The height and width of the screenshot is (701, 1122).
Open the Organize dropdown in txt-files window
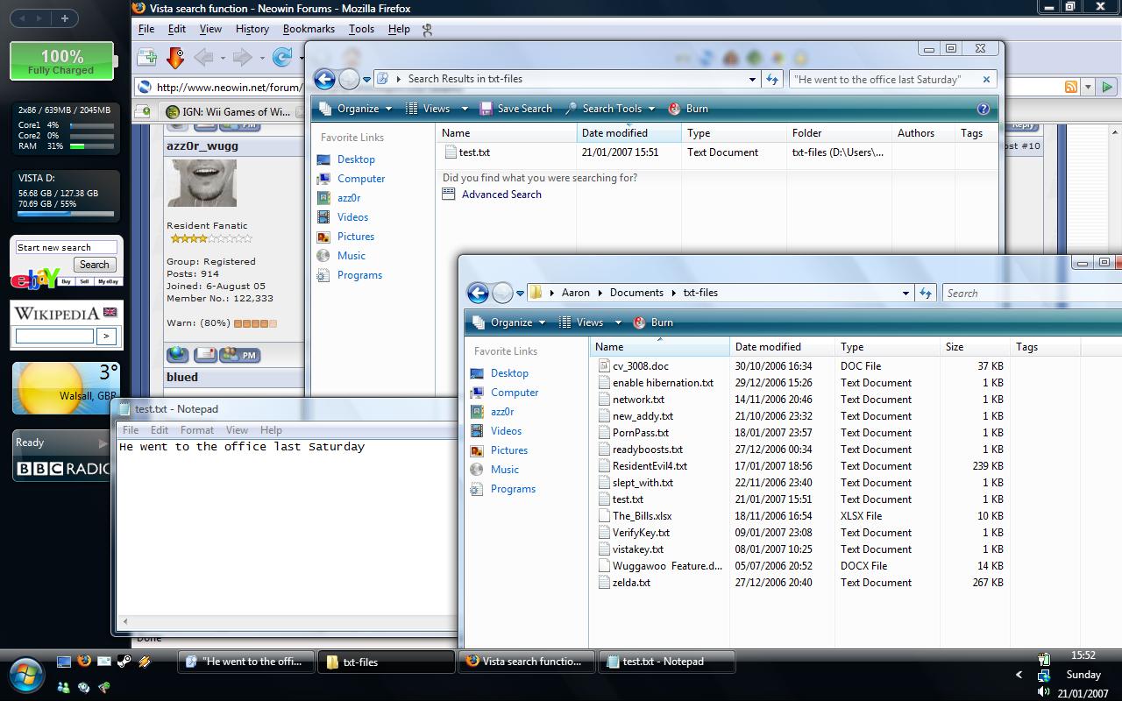pos(509,322)
